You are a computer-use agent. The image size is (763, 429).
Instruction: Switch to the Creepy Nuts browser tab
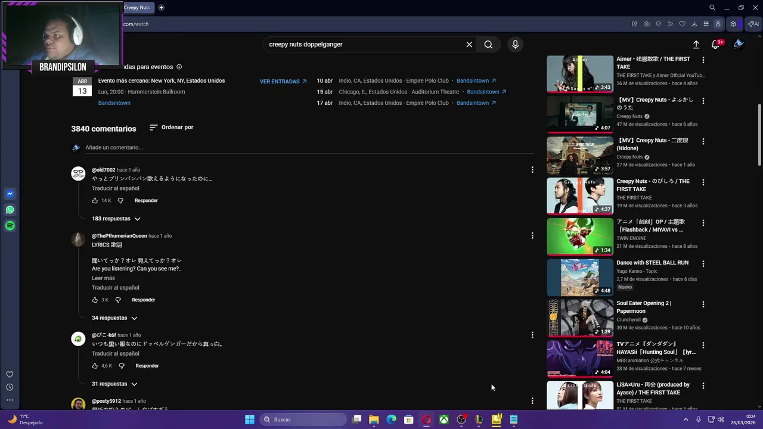click(x=137, y=8)
